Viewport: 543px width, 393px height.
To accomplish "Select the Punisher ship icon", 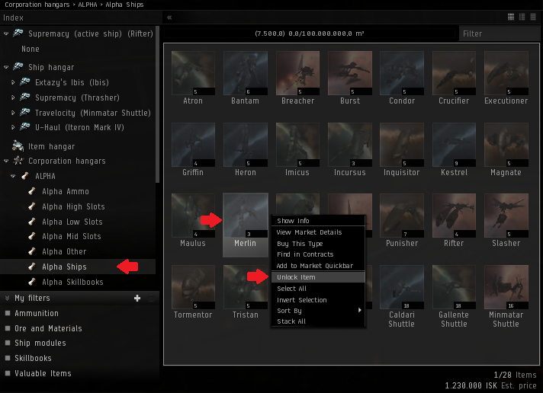I will [x=402, y=216].
